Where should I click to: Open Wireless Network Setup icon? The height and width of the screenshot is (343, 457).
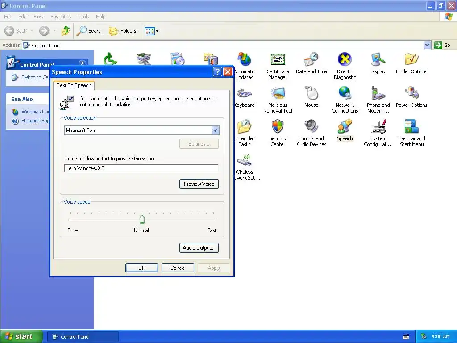coord(244,160)
